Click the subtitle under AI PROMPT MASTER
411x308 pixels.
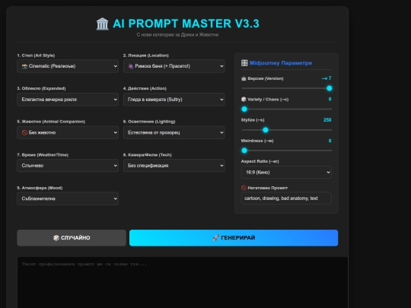point(177,34)
